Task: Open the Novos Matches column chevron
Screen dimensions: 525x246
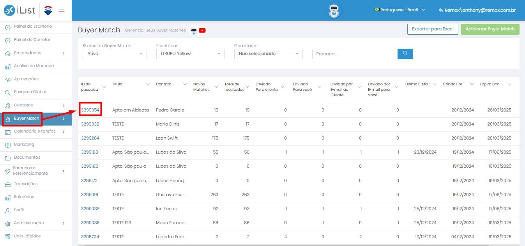Action: click(216, 87)
